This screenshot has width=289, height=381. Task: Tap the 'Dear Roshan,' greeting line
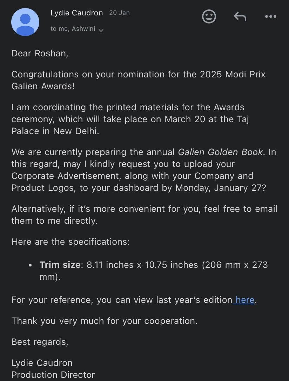click(40, 54)
